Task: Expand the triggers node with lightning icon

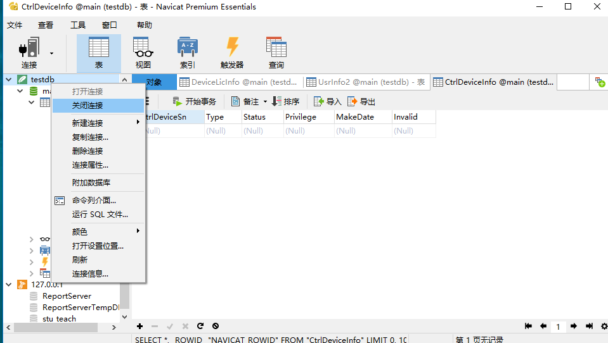Action: point(32,262)
